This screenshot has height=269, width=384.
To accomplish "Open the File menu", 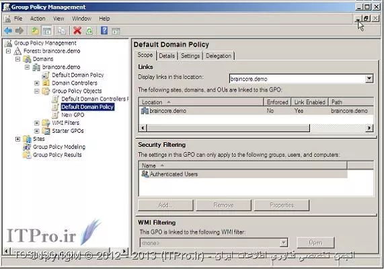I will pos(18,19).
